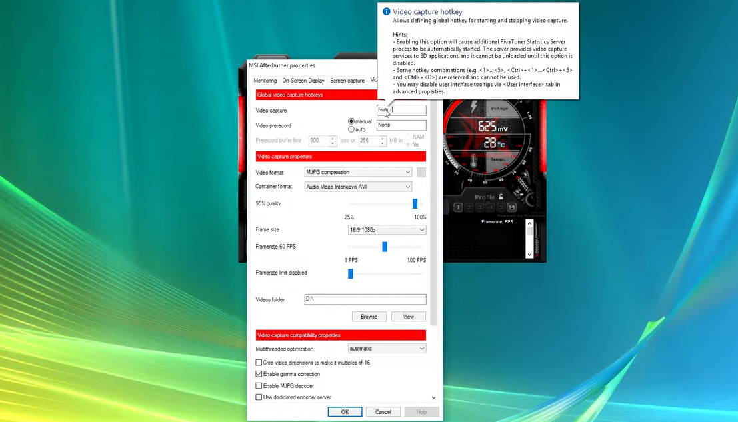Click the 95% quality slider handle

[x=414, y=203]
